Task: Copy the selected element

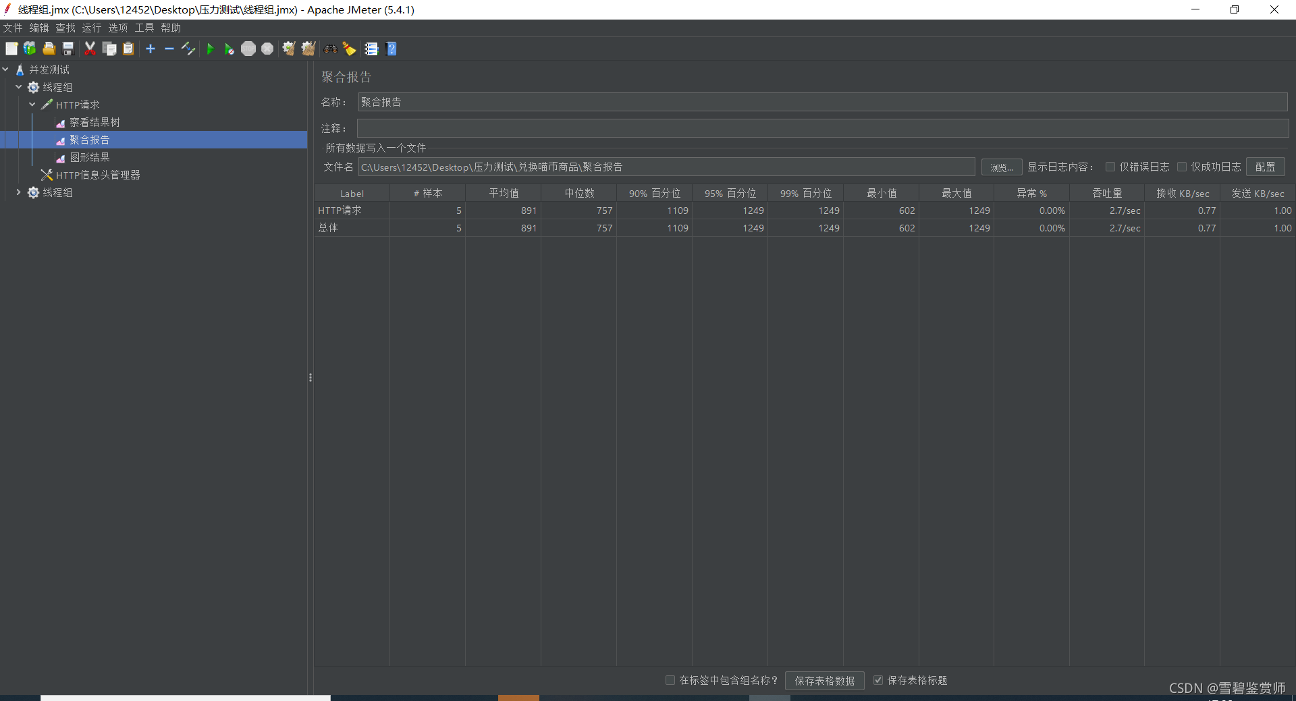Action: click(109, 49)
